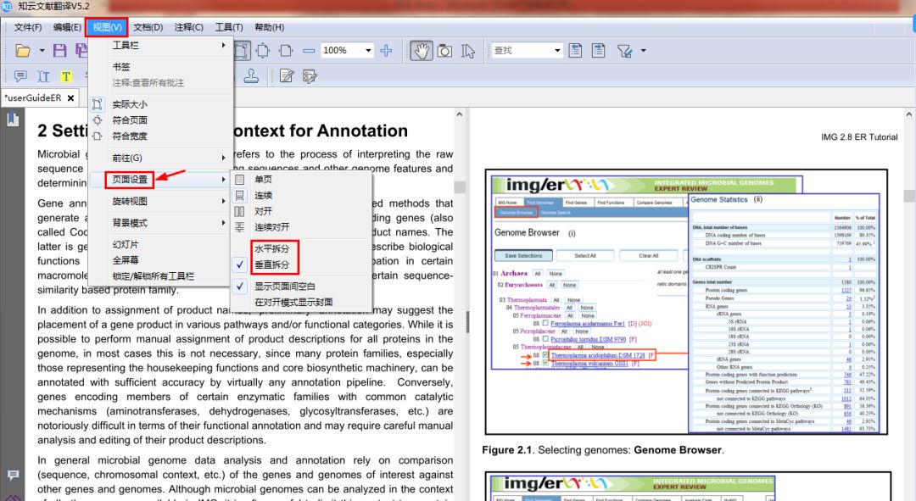Toggle 垂直拆分 vertical split option
This screenshot has height=501, width=916.
click(x=271, y=264)
